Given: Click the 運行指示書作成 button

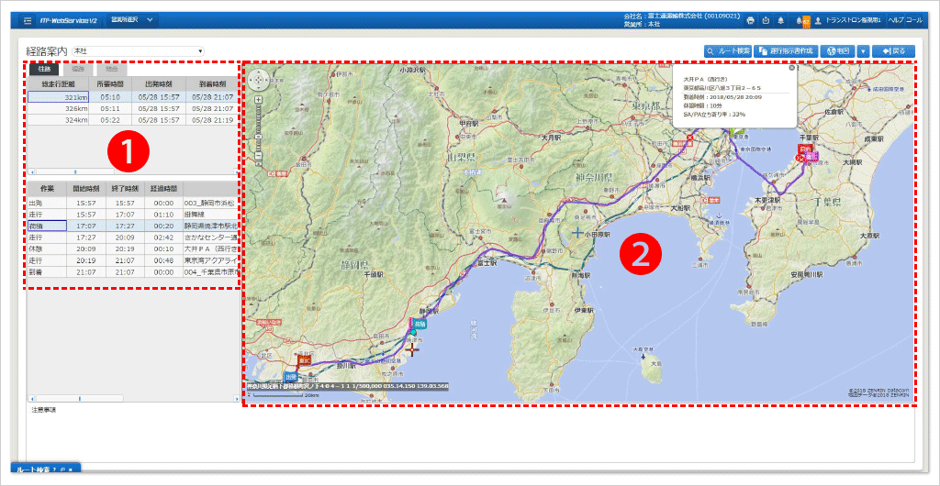Looking at the screenshot, I should [786, 51].
